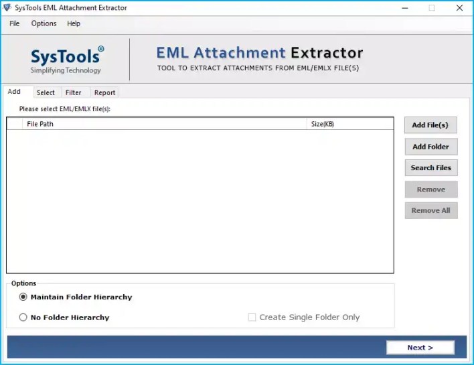Image resolution: width=474 pixels, height=365 pixels.
Task: Click the Add File(s) button
Action: pyautogui.click(x=430, y=125)
